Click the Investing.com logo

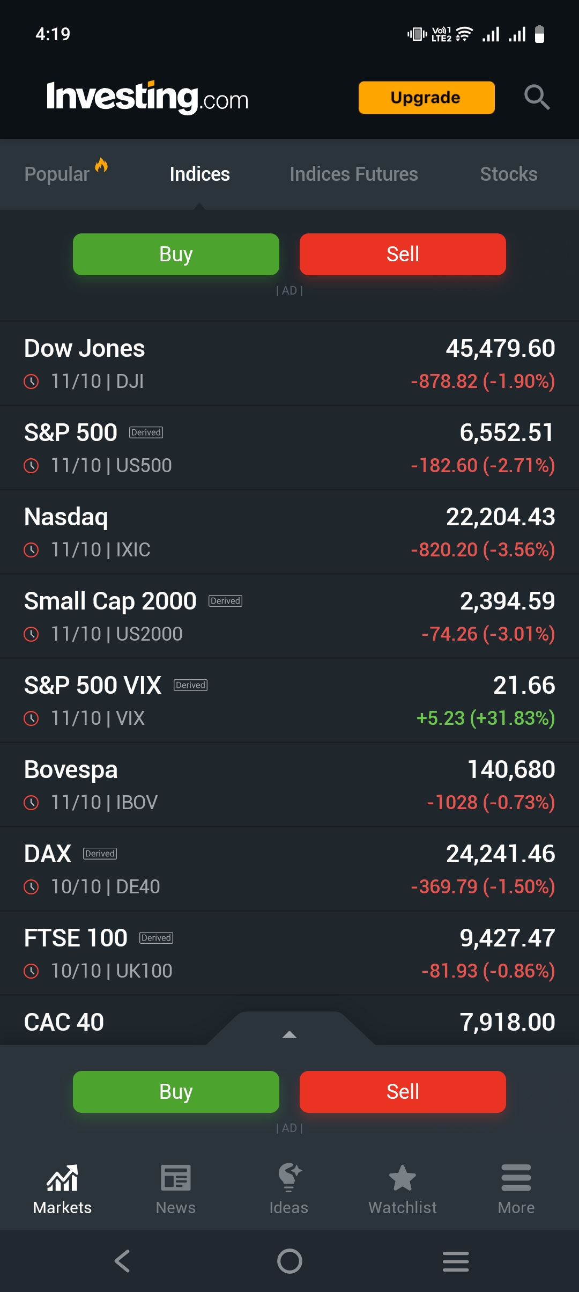tap(147, 98)
